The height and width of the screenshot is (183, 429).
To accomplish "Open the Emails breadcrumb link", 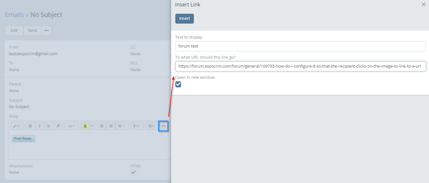I will click(x=14, y=15).
